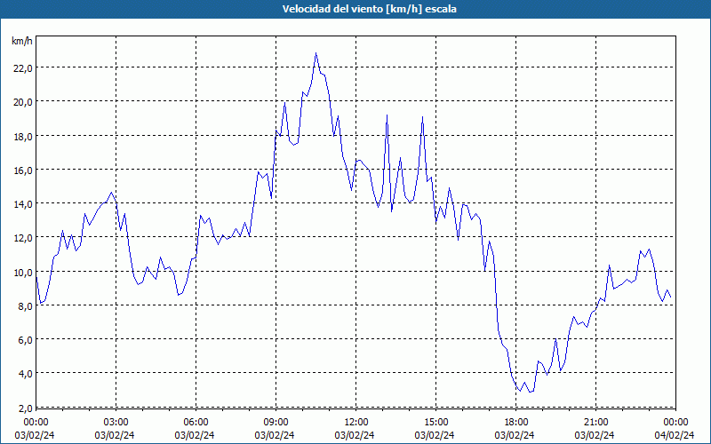Click the 03:00 time axis label

click(x=116, y=423)
